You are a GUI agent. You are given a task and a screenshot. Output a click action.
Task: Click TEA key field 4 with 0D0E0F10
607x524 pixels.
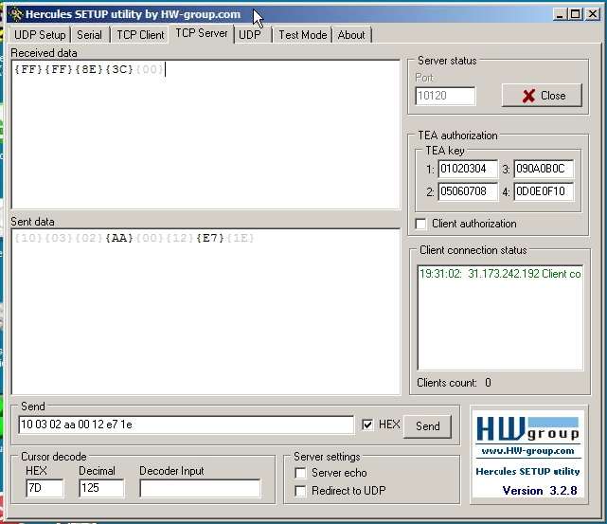coord(544,191)
